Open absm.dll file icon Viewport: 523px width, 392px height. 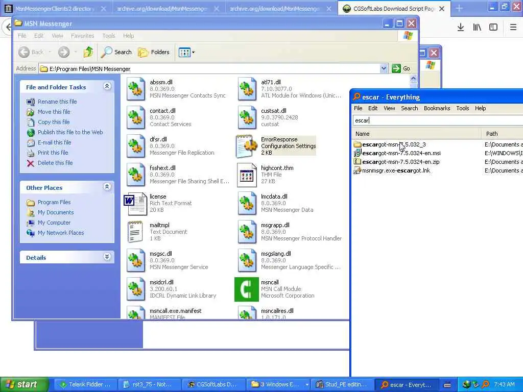(136, 89)
